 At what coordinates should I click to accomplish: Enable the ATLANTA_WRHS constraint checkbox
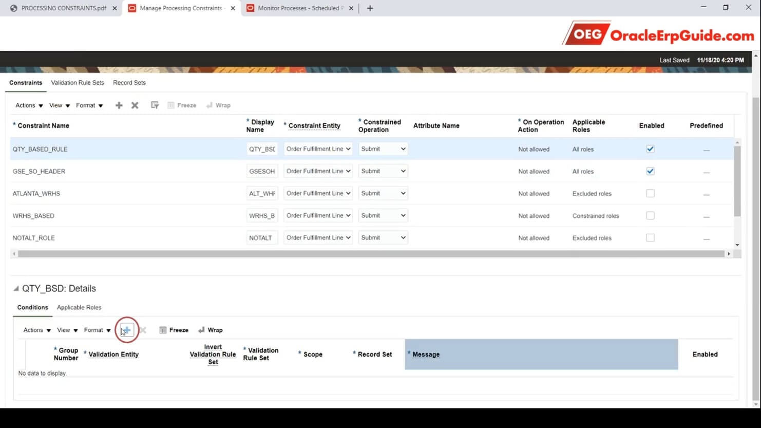[x=650, y=193]
